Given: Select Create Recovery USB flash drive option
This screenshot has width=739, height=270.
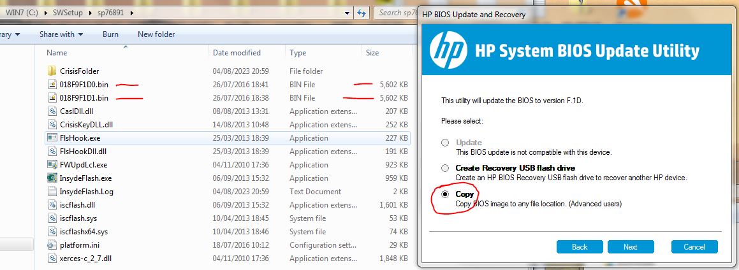Looking at the screenshot, I should 445,168.
